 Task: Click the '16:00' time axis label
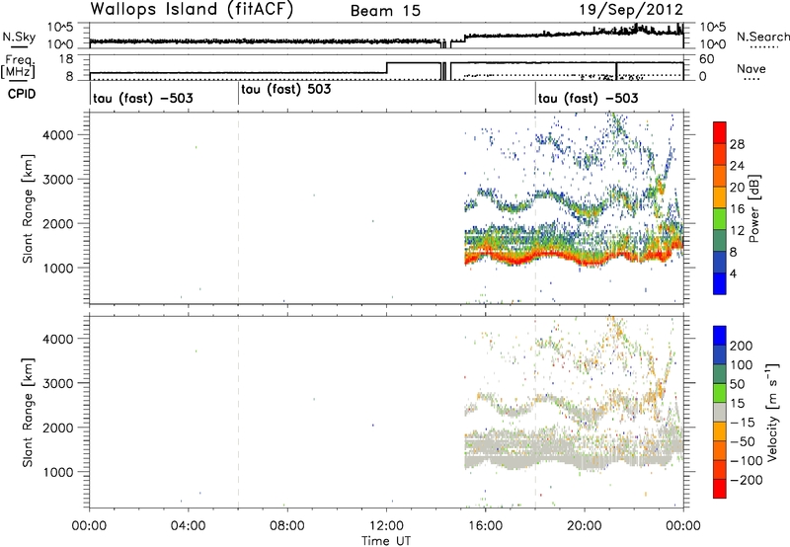point(485,526)
